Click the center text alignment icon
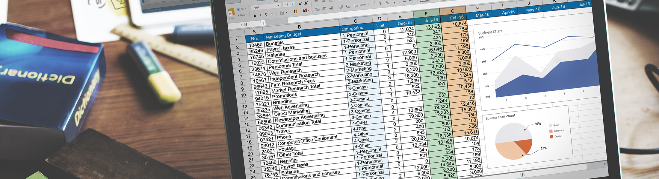The width and height of the screenshot is (659, 179). coord(324,9)
